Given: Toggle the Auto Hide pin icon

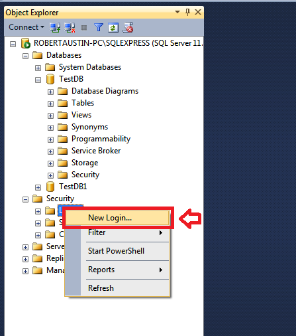Looking at the screenshot, I should point(187,12).
